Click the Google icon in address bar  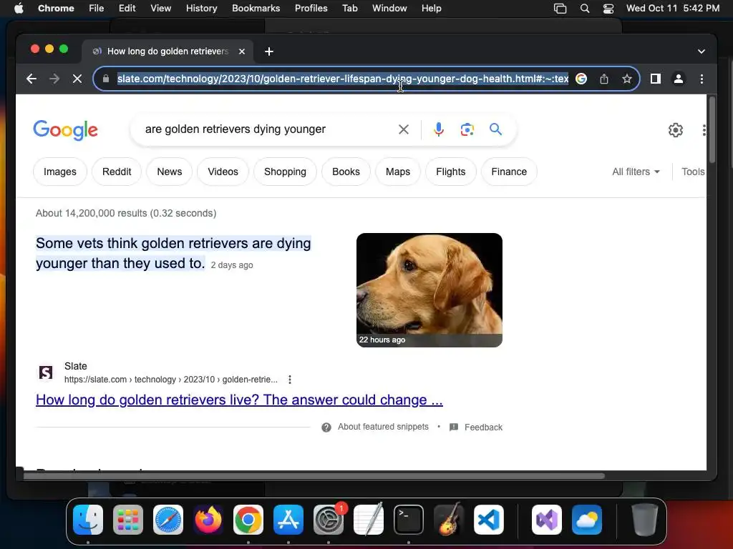(x=581, y=79)
